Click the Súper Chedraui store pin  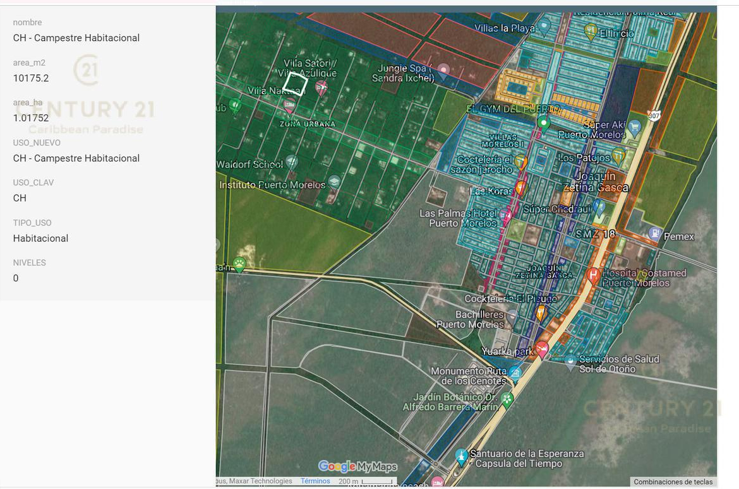pyautogui.click(x=599, y=207)
